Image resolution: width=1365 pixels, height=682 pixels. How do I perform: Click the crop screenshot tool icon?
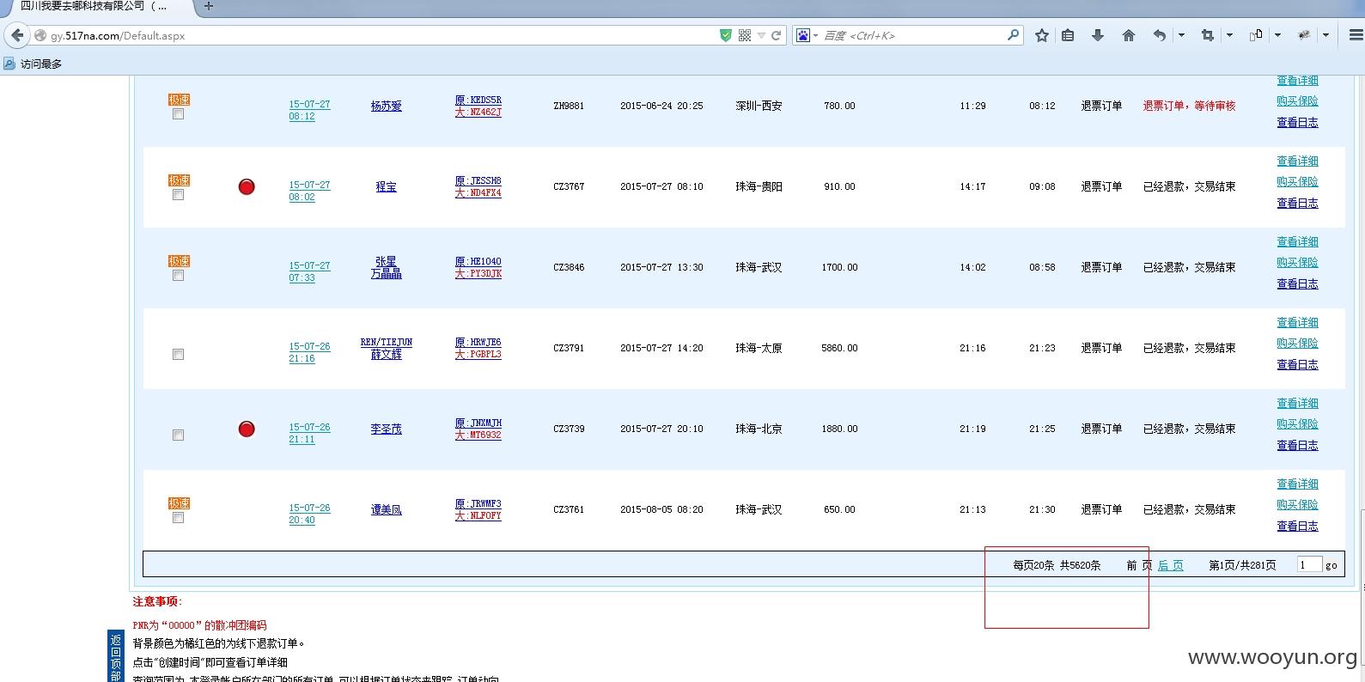pos(1208,35)
